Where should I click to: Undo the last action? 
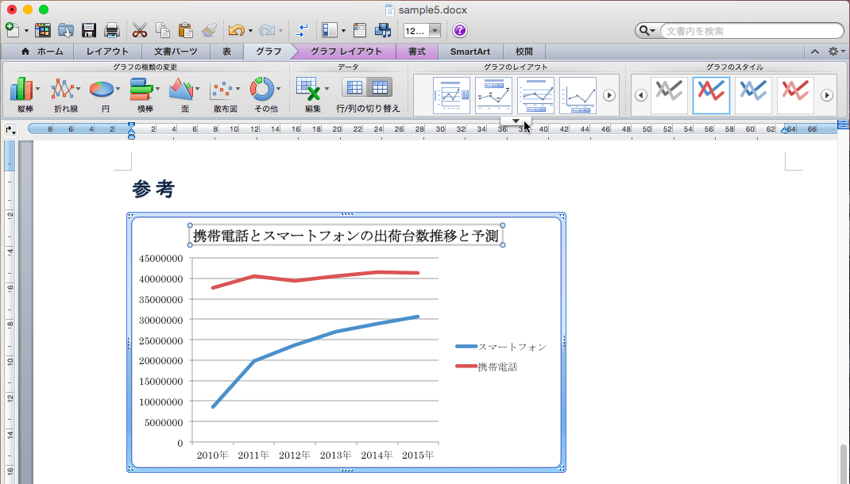coord(236,30)
